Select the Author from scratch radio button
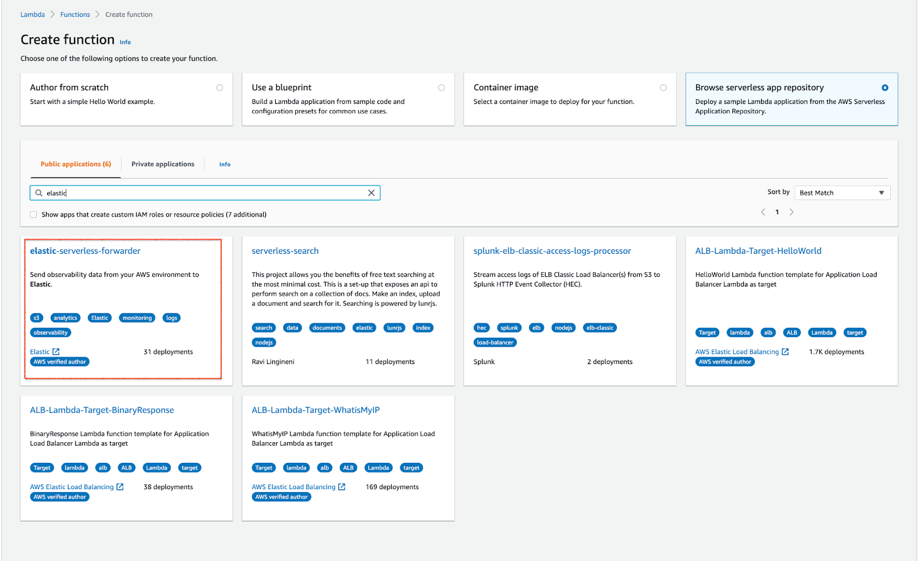This screenshot has width=919, height=561. pos(219,87)
